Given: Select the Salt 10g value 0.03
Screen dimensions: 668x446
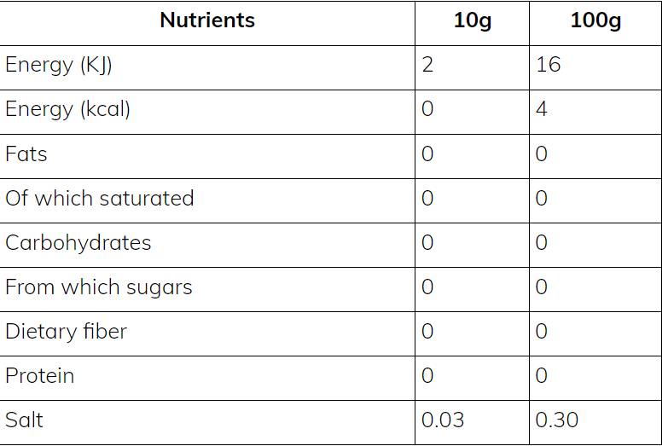Looking at the screenshot, I should coord(444,420).
